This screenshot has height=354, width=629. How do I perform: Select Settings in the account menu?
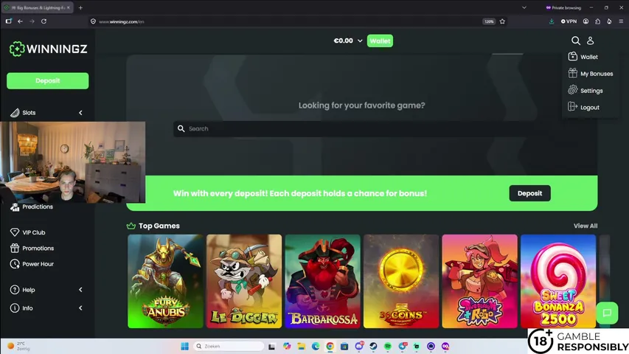(591, 91)
